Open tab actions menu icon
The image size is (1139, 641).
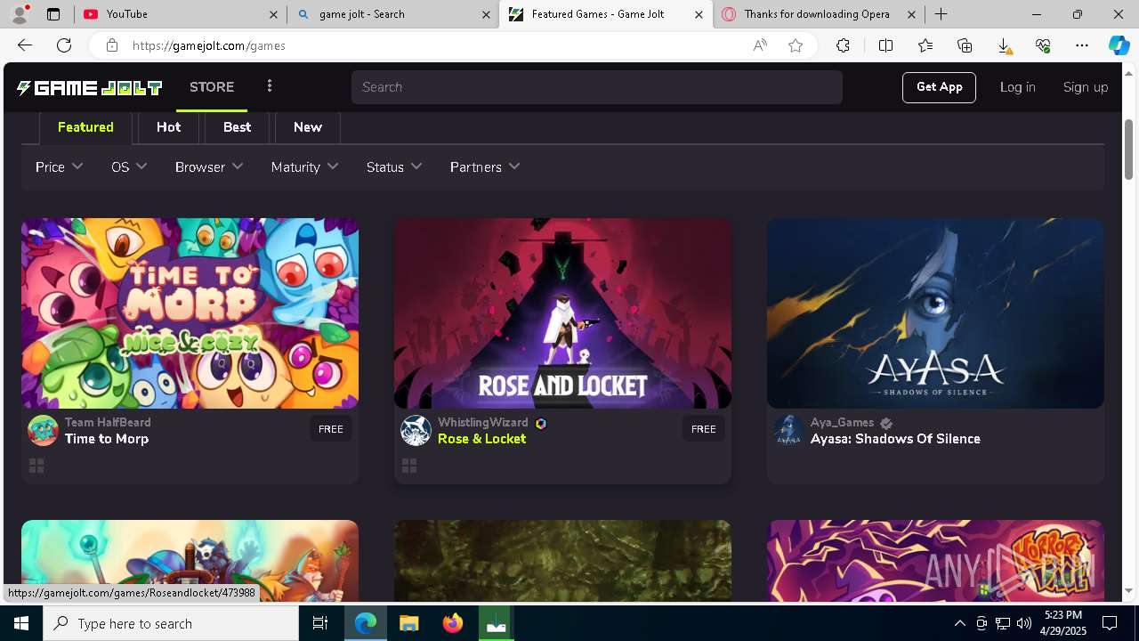pyautogui.click(x=53, y=14)
